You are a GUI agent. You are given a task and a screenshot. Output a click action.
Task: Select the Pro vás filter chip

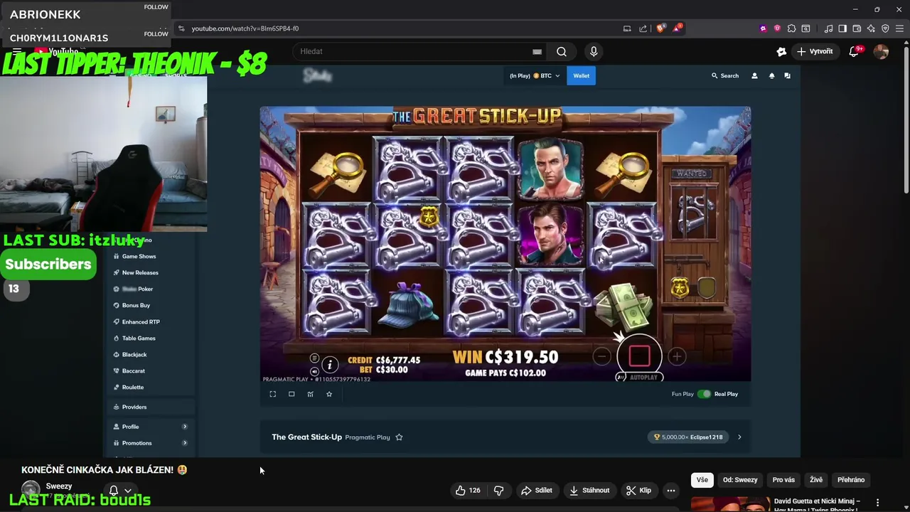click(783, 480)
